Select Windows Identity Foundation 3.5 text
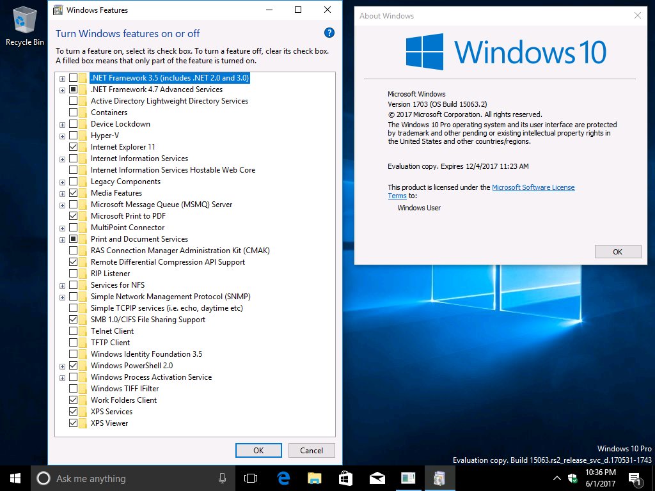Viewport: 655px width, 491px height. tap(146, 354)
